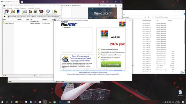
Task: Open the Windows Start menu
Action: [2, 102]
